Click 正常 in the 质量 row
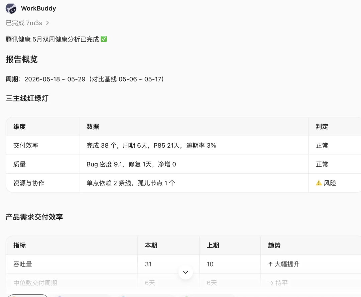Viewport: 361px width, 297px height. [322, 164]
